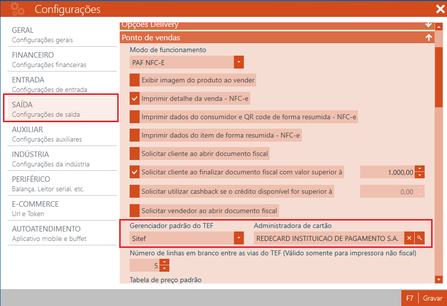Collapse the Ponto de vendas section

[428, 37]
